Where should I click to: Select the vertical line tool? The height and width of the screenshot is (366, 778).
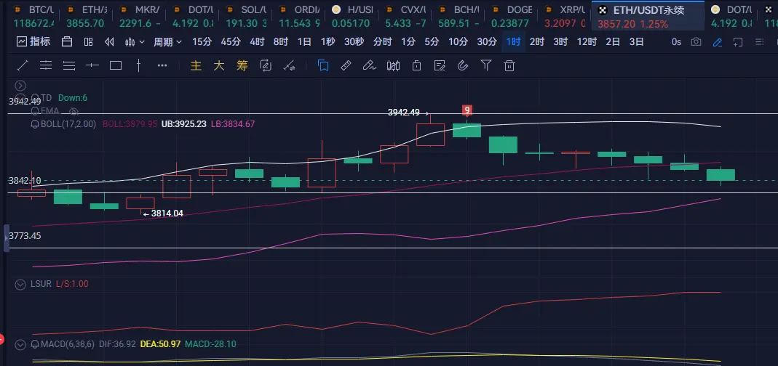[138, 65]
